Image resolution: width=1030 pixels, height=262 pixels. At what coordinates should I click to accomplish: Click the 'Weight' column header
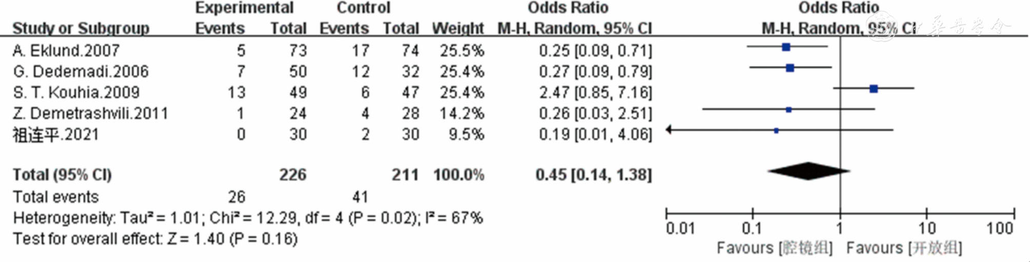coord(457,28)
